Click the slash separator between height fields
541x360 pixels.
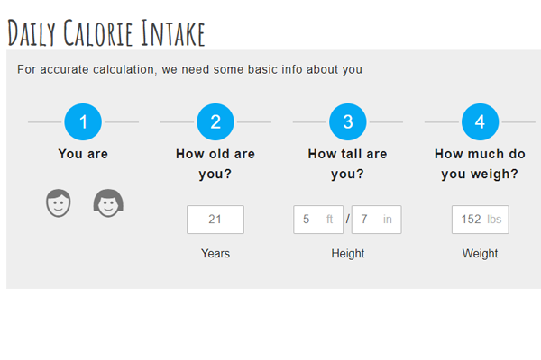[x=348, y=219]
